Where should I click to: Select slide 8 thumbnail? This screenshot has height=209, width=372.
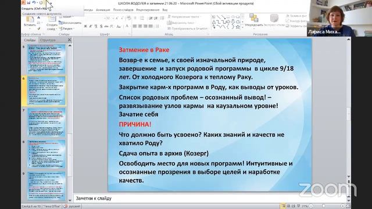click(x=46, y=154)
